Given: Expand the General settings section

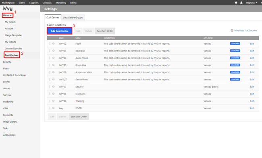Looking at the screenshot, I should 7,15.
